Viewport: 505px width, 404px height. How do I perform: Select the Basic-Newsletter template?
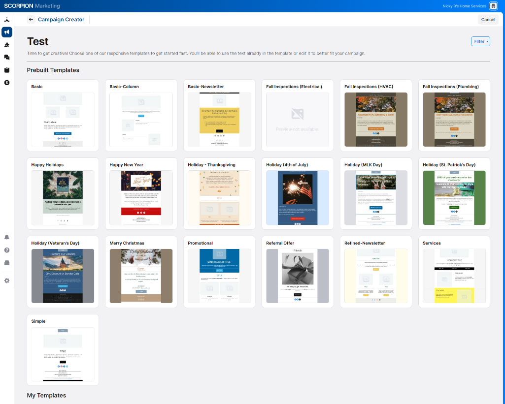pos(219,119)
